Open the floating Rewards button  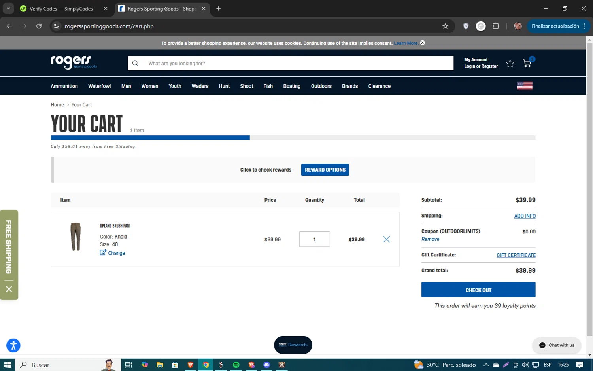tap(293, 345)
